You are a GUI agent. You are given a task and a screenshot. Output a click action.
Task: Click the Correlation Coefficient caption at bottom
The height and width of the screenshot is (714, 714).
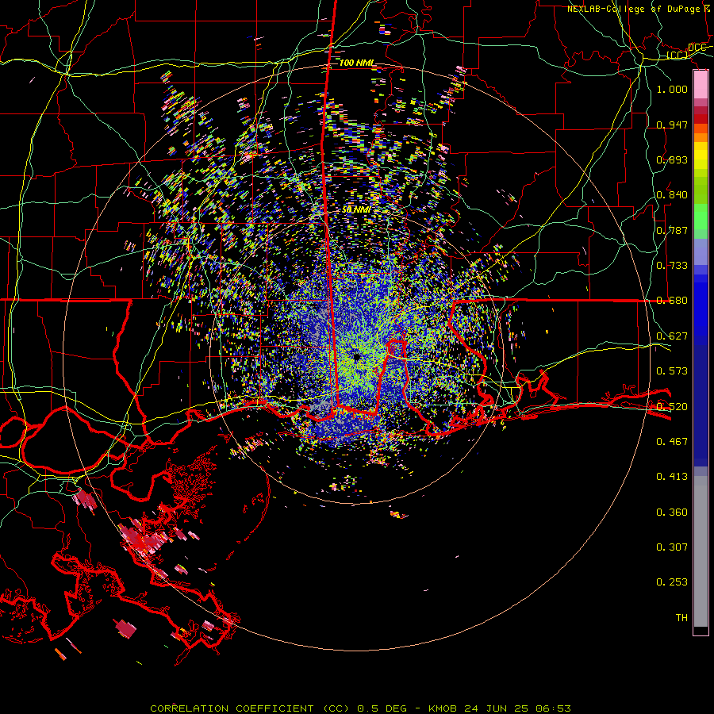[x=360, y=708]
